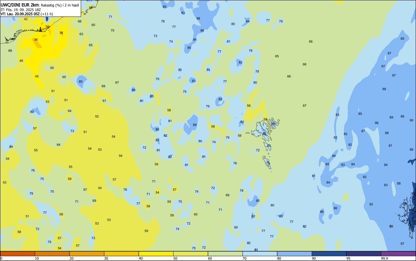Select the legend tick label 40
416x261 pixels.
[141, 258]
